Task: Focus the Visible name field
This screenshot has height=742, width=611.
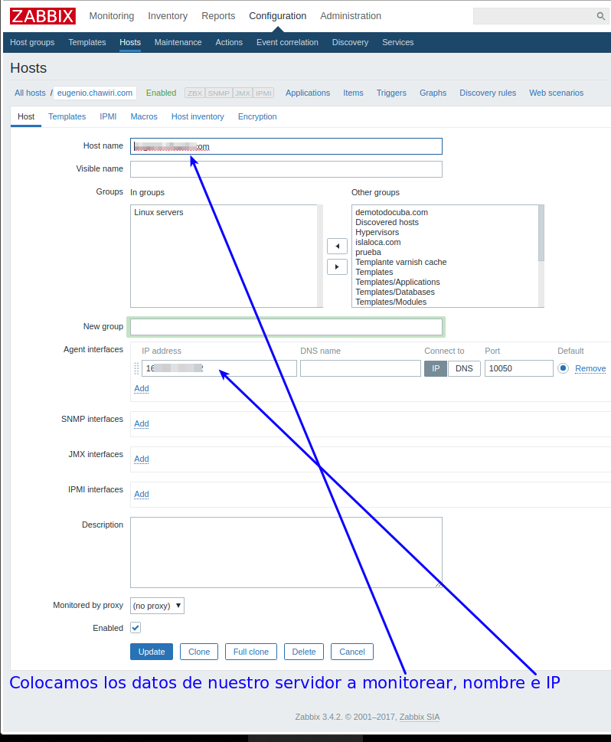Action: (286, 169)
